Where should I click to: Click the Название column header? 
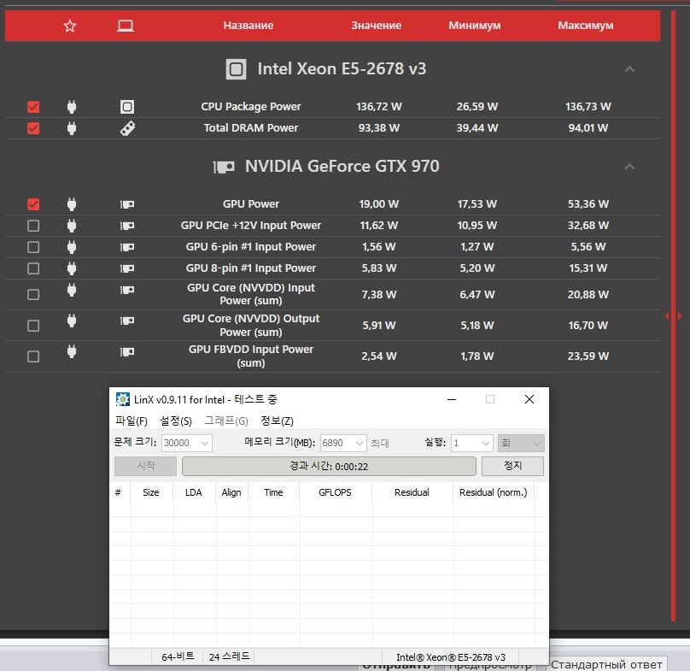[x=249, y=26]
